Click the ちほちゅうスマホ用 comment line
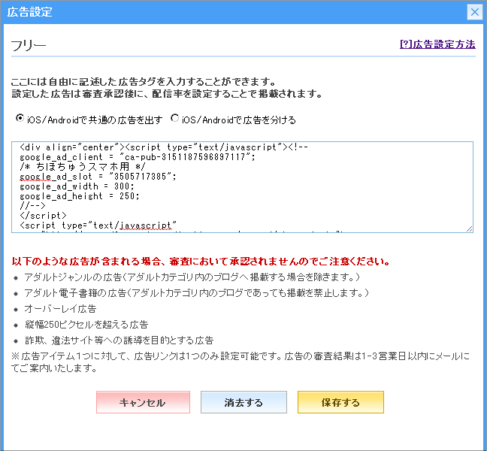This screenshot has height=451, width=487. [x=83, y=167]
